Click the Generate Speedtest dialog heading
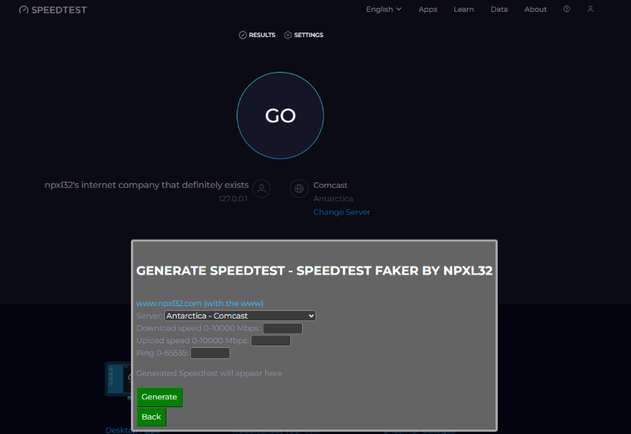 point(314,271)
